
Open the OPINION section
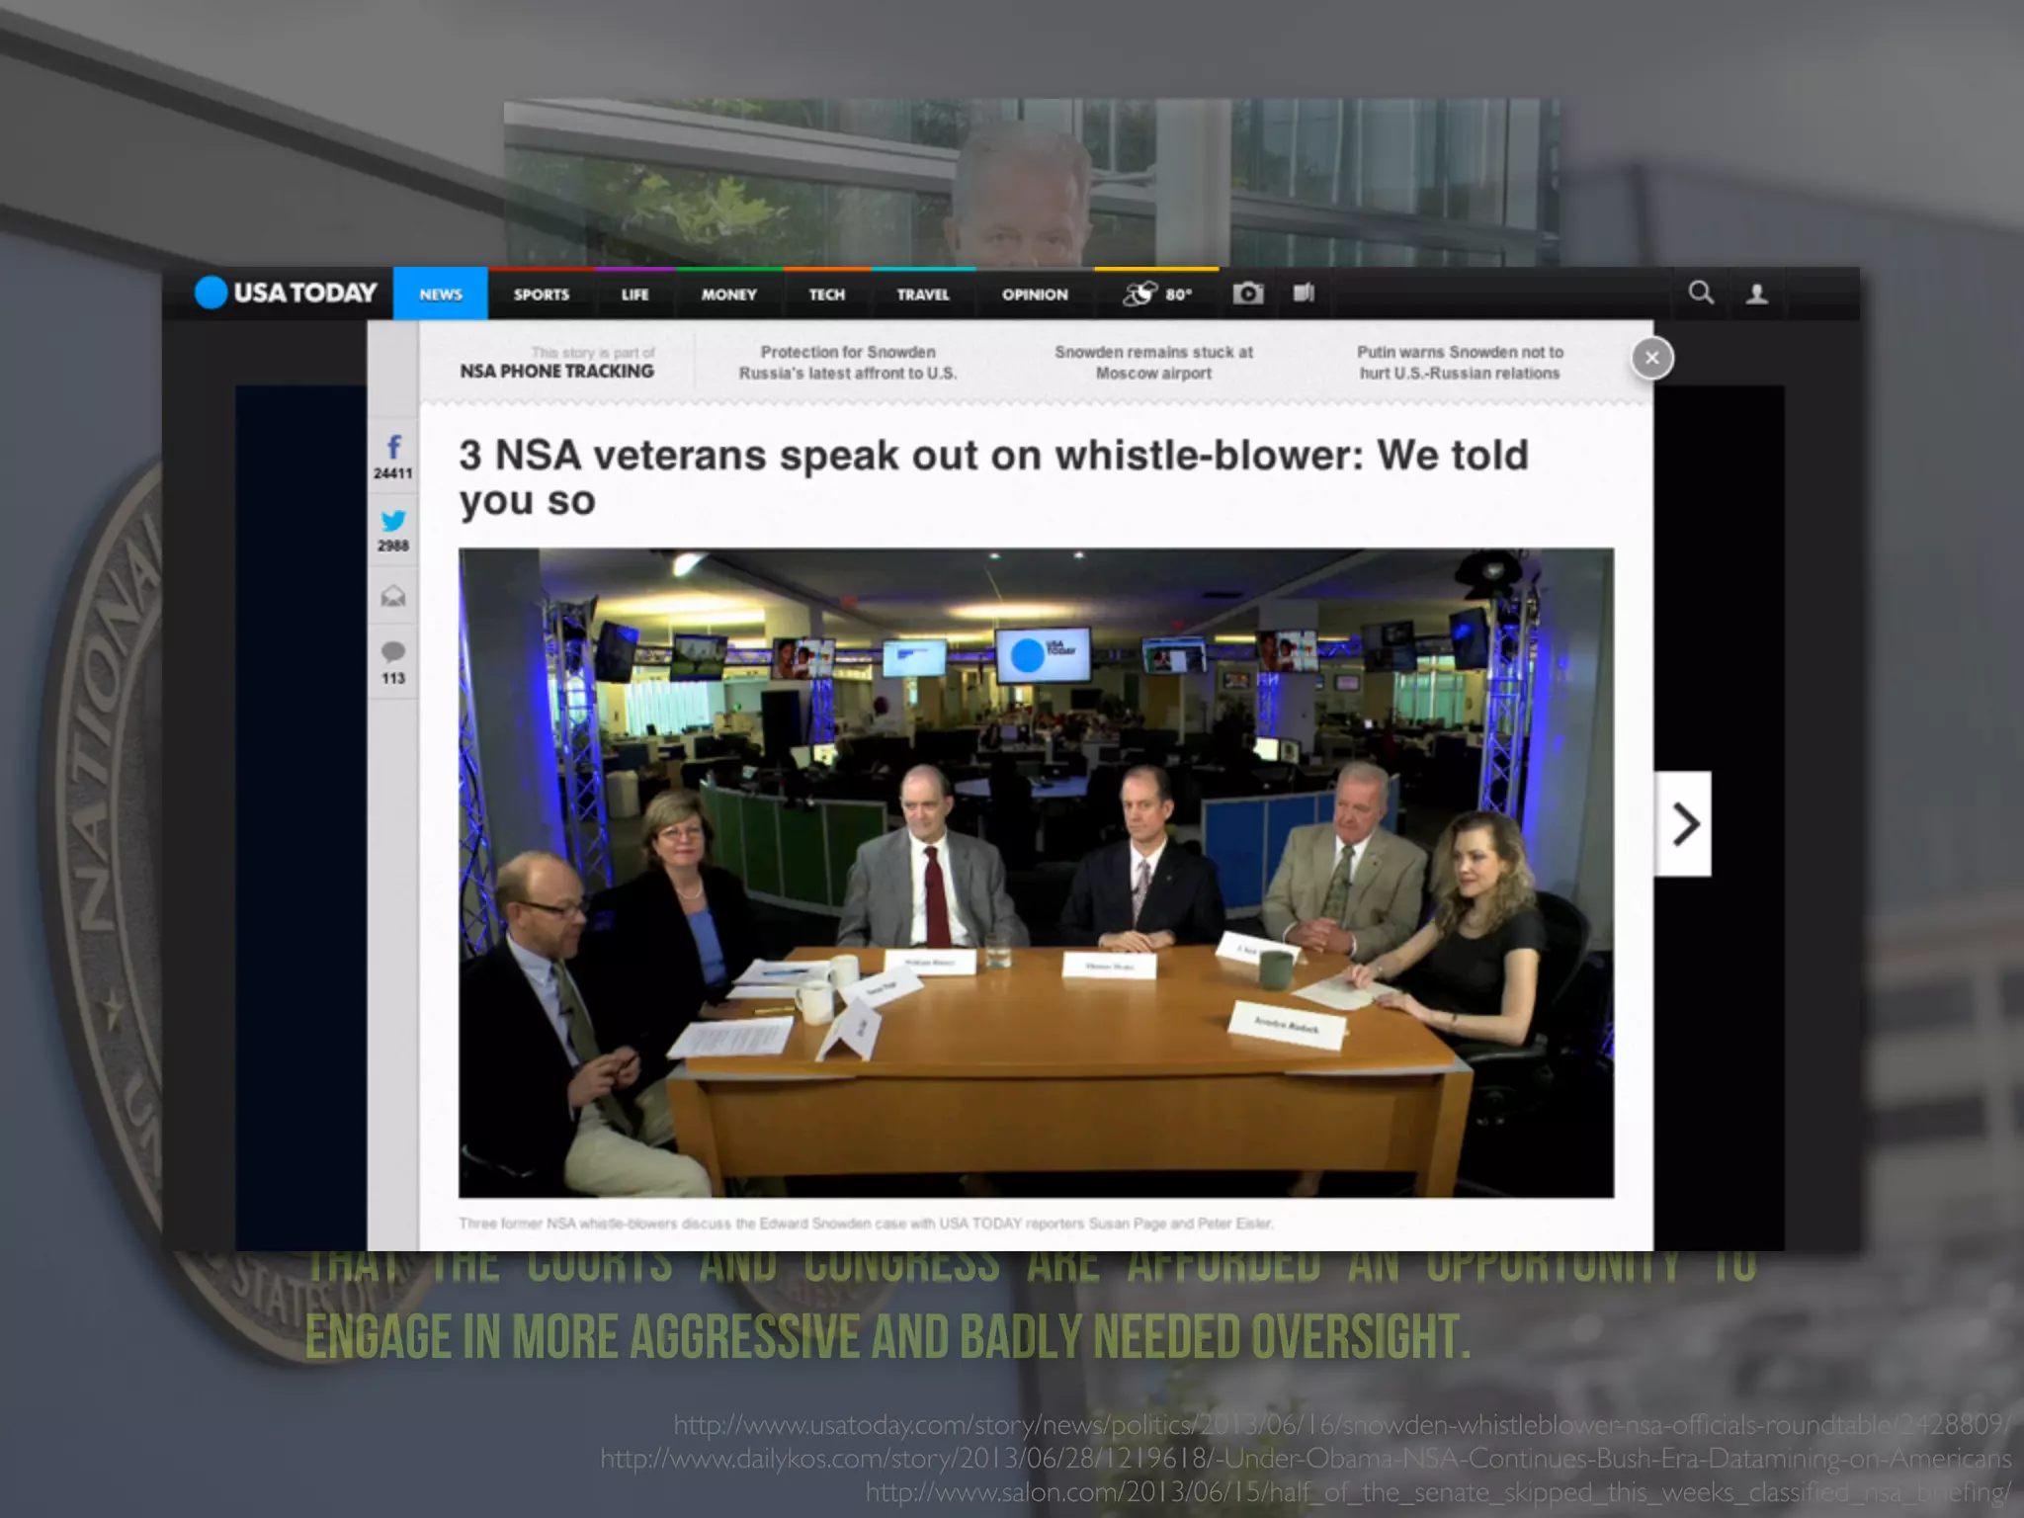coord(1035,295)
